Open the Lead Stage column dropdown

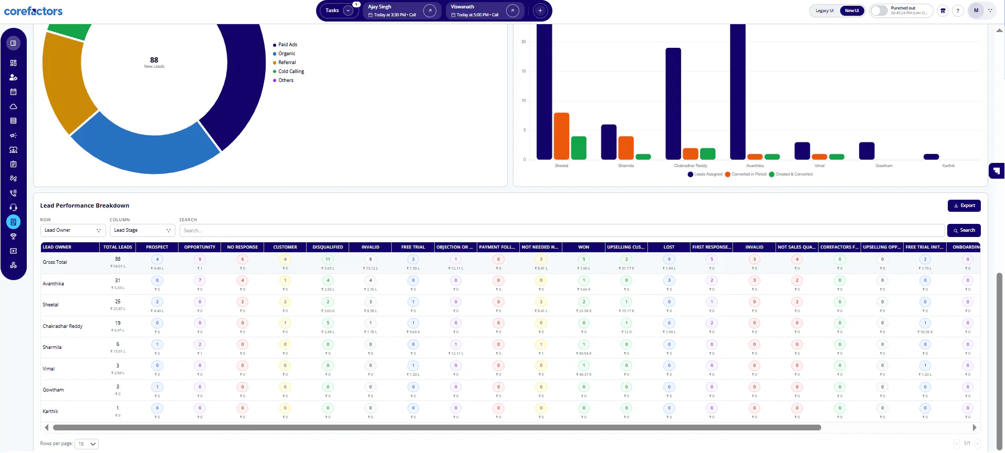click(142, 230)
